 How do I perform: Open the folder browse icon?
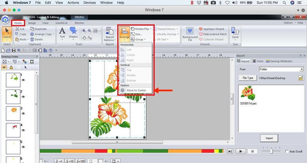click(301, 78)
